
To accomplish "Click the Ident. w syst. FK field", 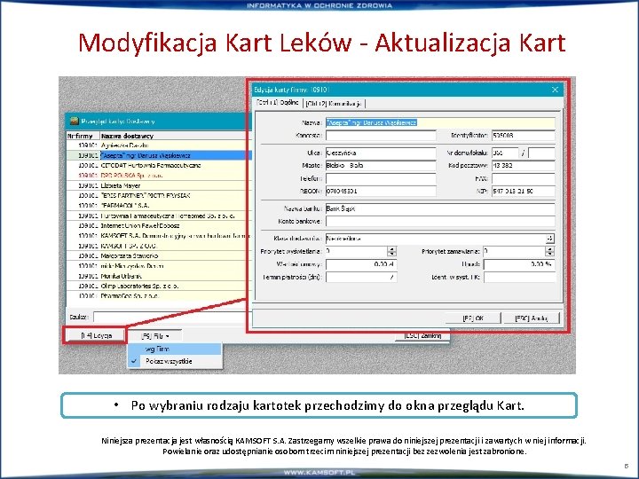I will click(519, 278).
